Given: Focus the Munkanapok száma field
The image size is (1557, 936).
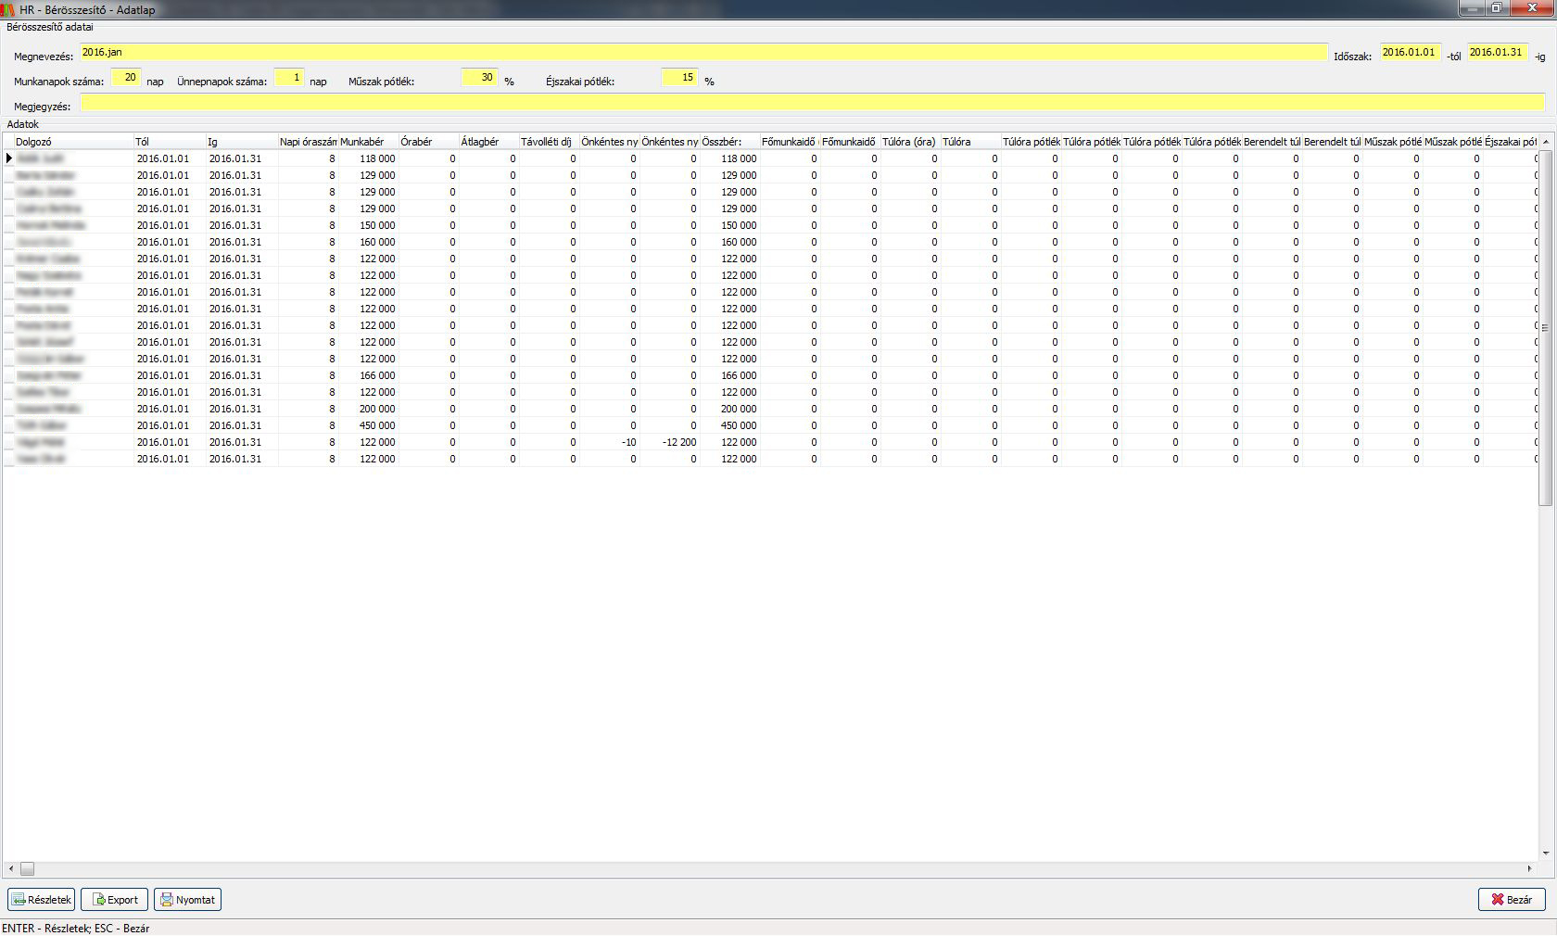Looking at the screenshot, I should (x=125, y=78).
